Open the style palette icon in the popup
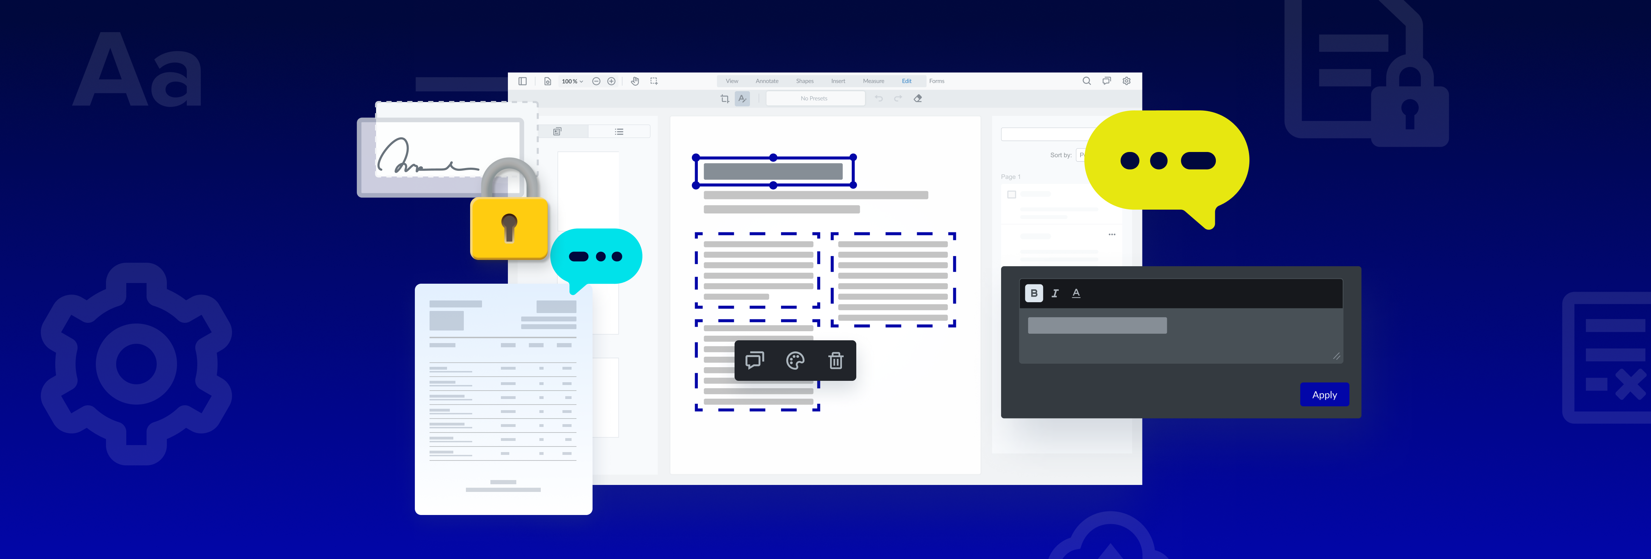This screenshot has width=1651, height=559. tap(795, 361)
